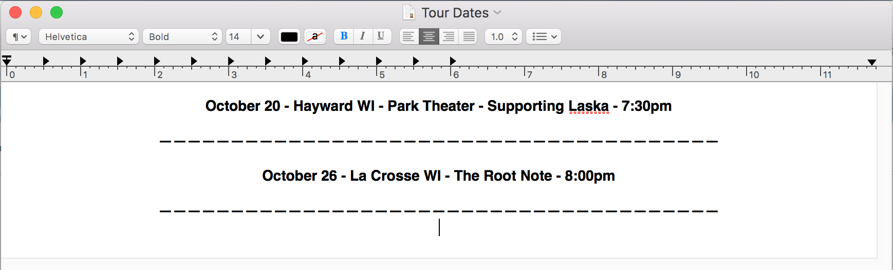The image size is (893, 270).
Task: Click the right margin marker on ruler
Action: click(872, 62)
